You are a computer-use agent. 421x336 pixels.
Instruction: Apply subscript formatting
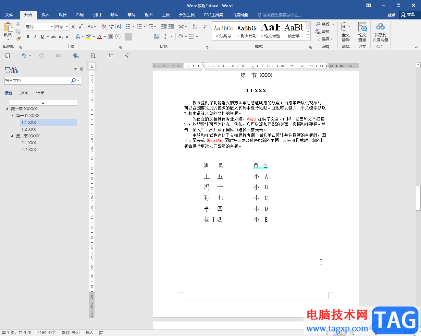pos(61,37)
